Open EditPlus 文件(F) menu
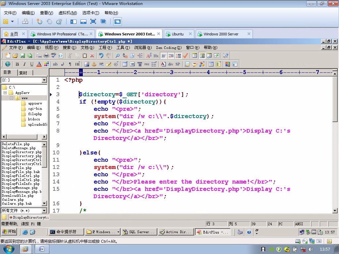Viewport: 339px width, 254px height. pyautogui.click(x=16, y=48)
